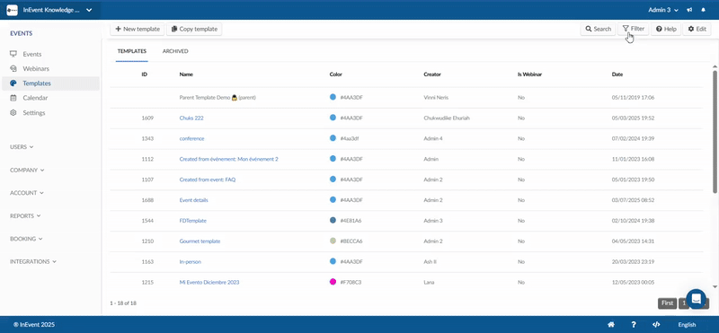Click the question mark icon in footer
The image size is (719, 333).
(x=634, y=325)
